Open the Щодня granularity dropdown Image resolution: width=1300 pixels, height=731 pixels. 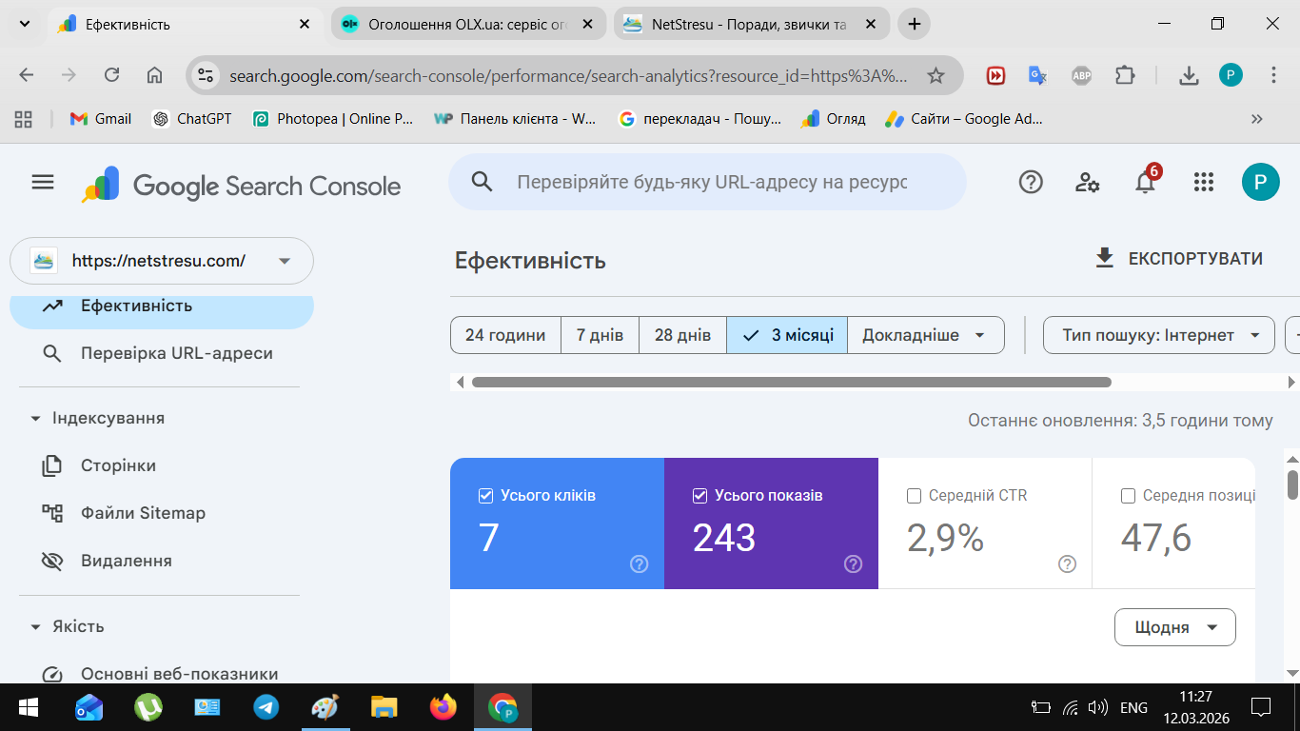1174,627
